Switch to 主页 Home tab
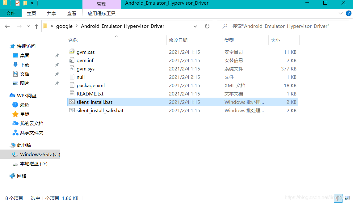Viewport: 353px width, 203px height. (32, 14)
